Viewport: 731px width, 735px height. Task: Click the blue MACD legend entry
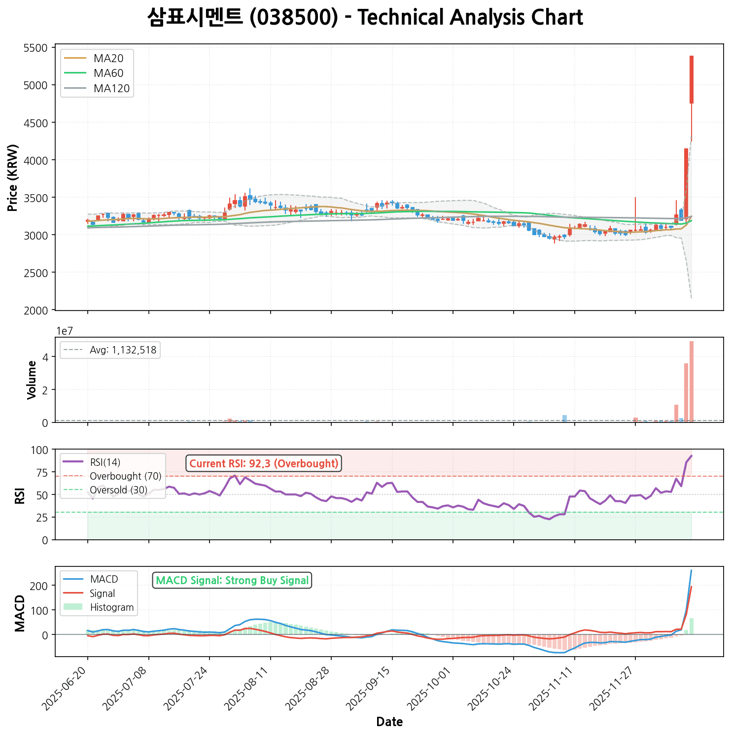pyautogui.click(x=104, y=579)
